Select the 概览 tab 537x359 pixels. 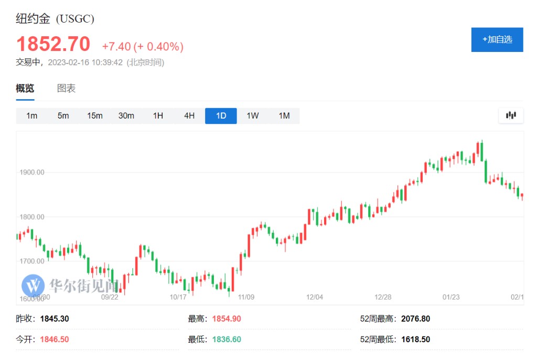(x=25, y=89)
